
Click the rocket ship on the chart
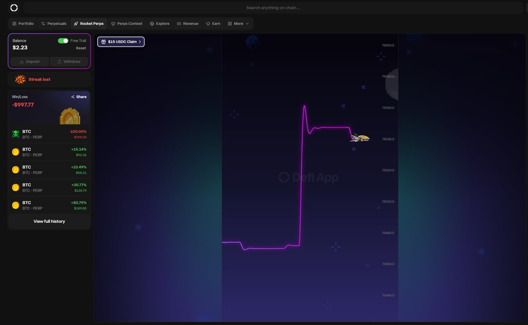point(360,138)
